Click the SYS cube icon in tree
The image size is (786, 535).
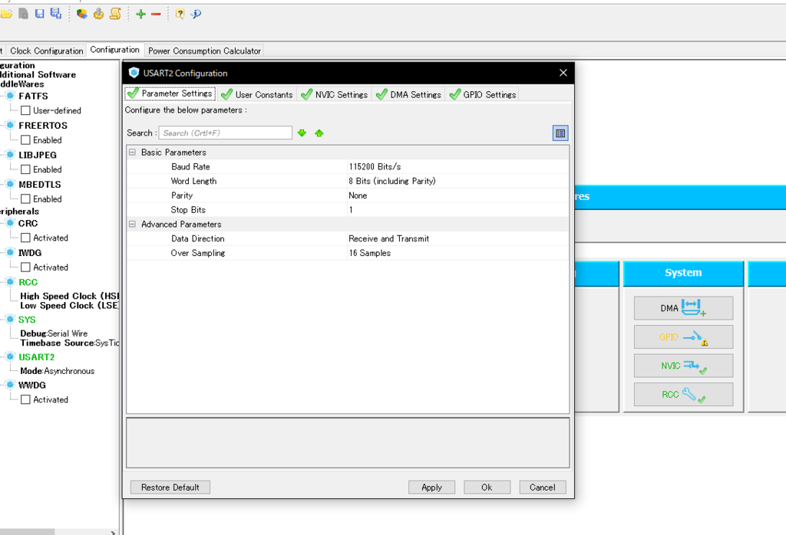coord(10,320)
